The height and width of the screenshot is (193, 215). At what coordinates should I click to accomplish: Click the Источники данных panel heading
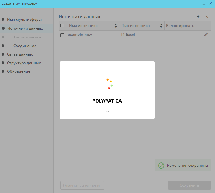[79, 17]
